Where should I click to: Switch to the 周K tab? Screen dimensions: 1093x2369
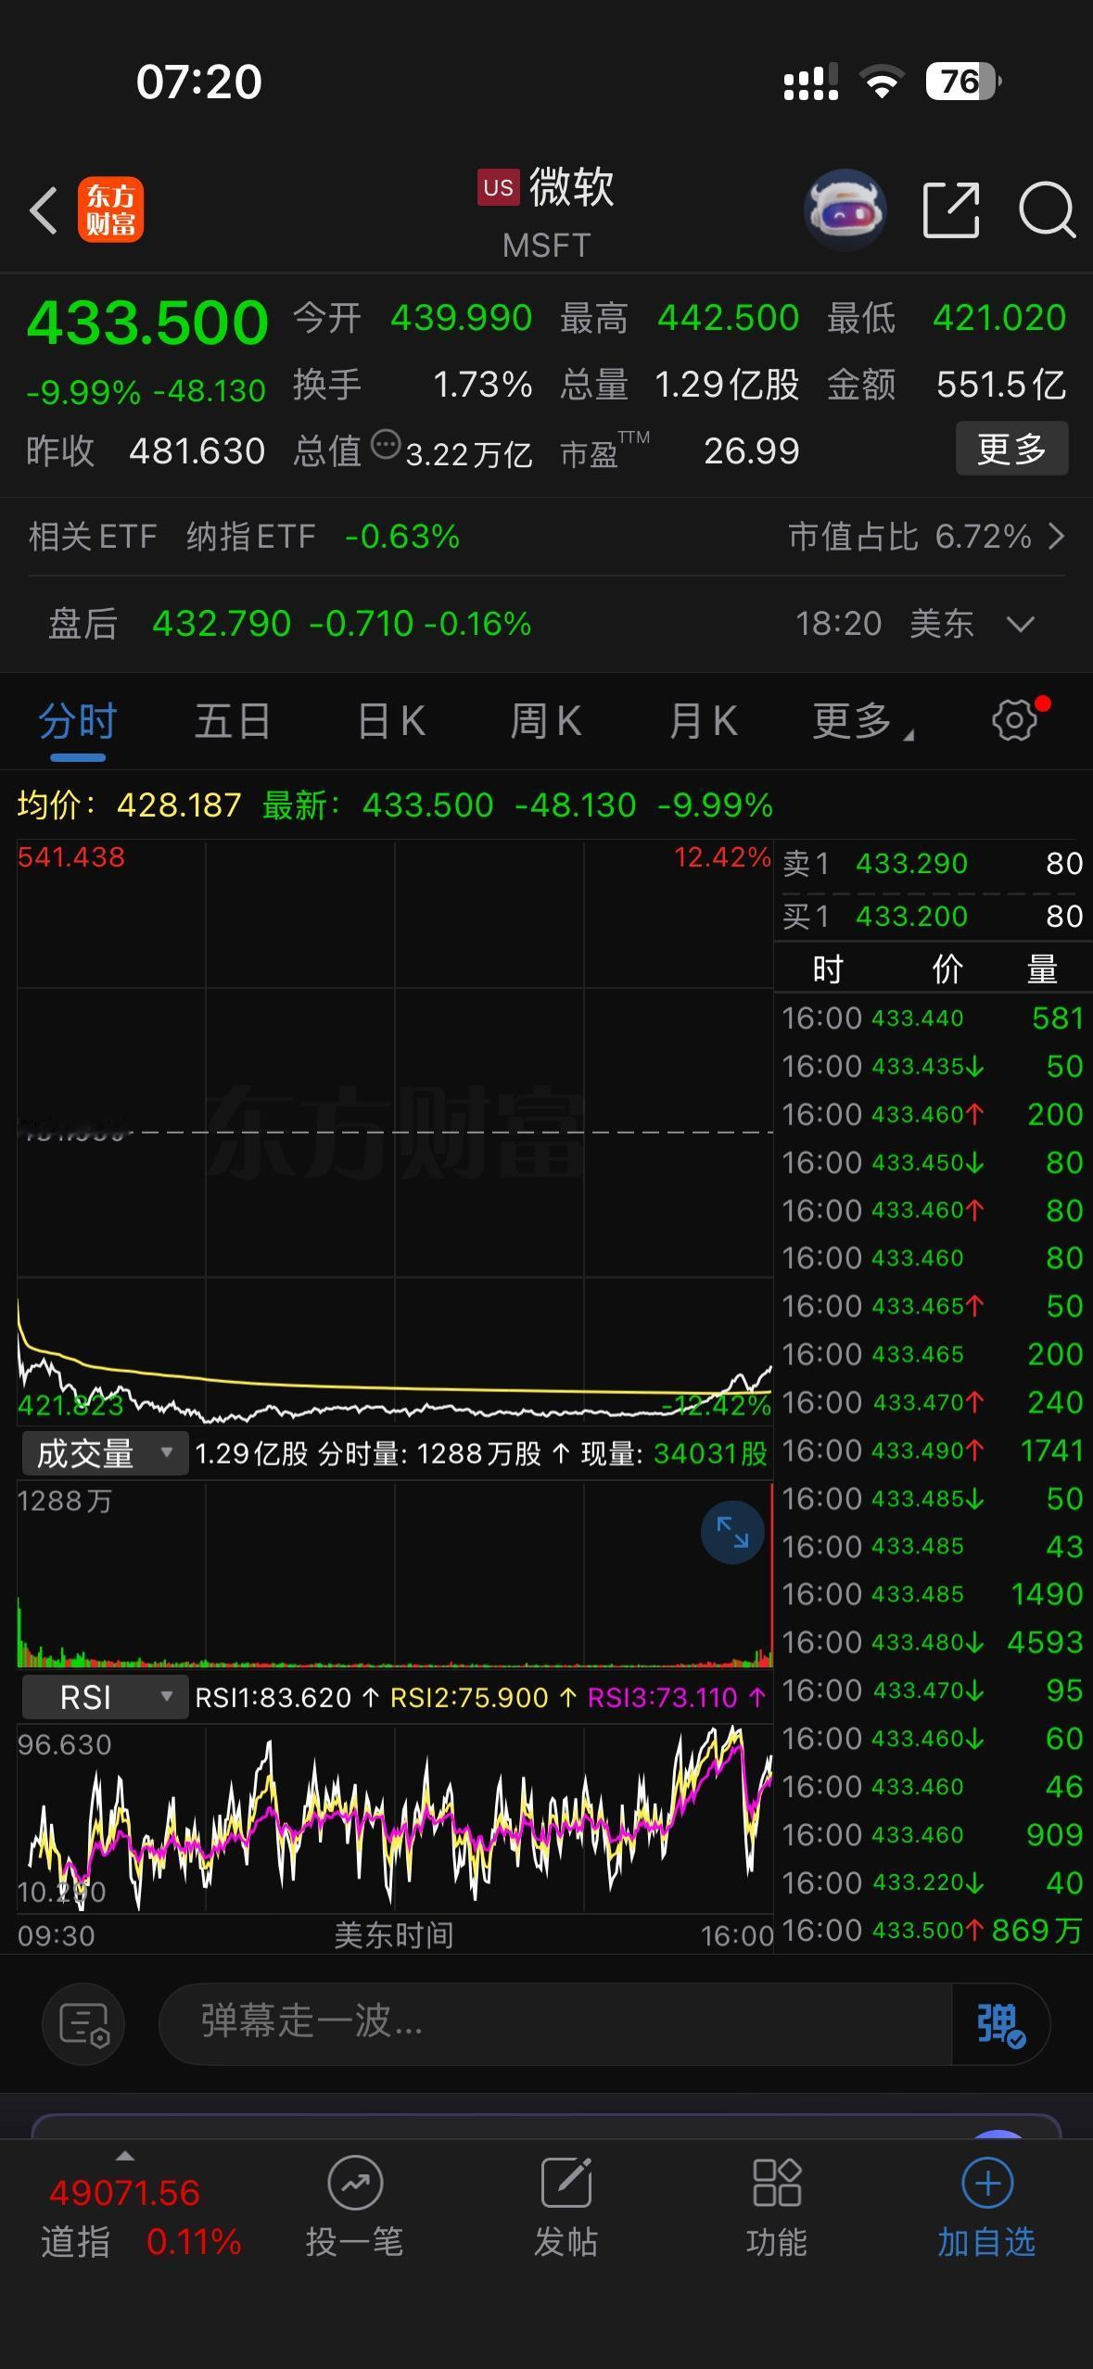[546, 720]
